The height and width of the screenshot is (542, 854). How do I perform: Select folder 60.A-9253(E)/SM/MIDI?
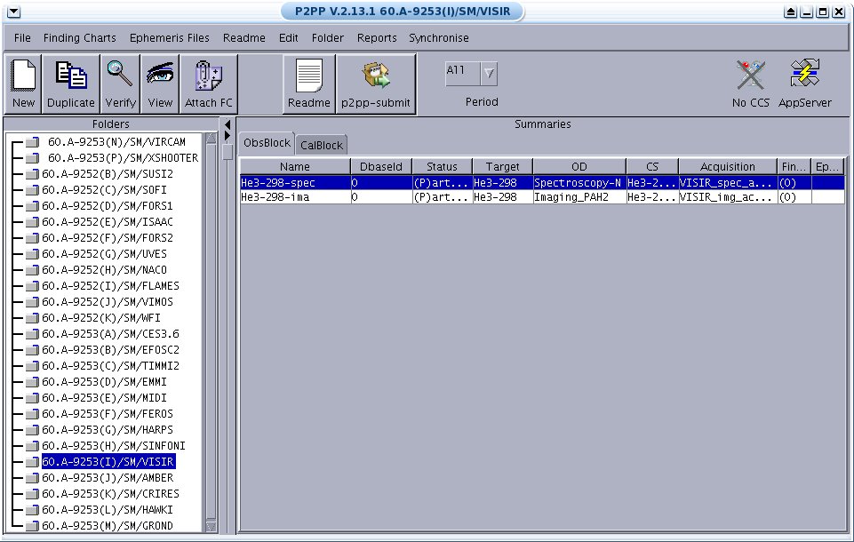(x=104, y=398)
